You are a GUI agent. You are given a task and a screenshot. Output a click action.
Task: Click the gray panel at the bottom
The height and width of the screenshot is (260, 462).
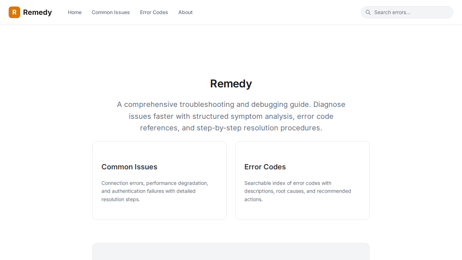coord(231,252)
